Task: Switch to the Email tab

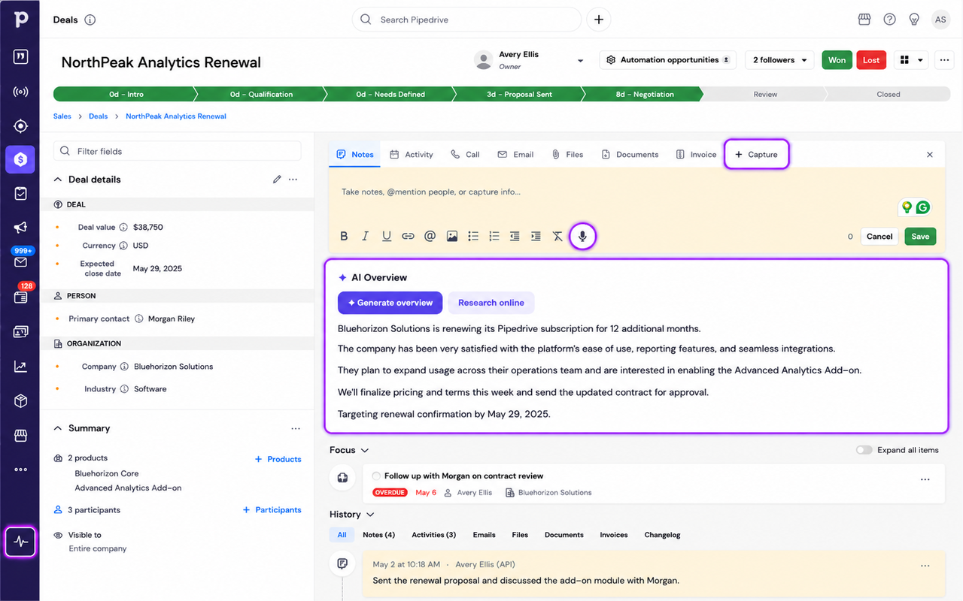Action: point(515,154)
